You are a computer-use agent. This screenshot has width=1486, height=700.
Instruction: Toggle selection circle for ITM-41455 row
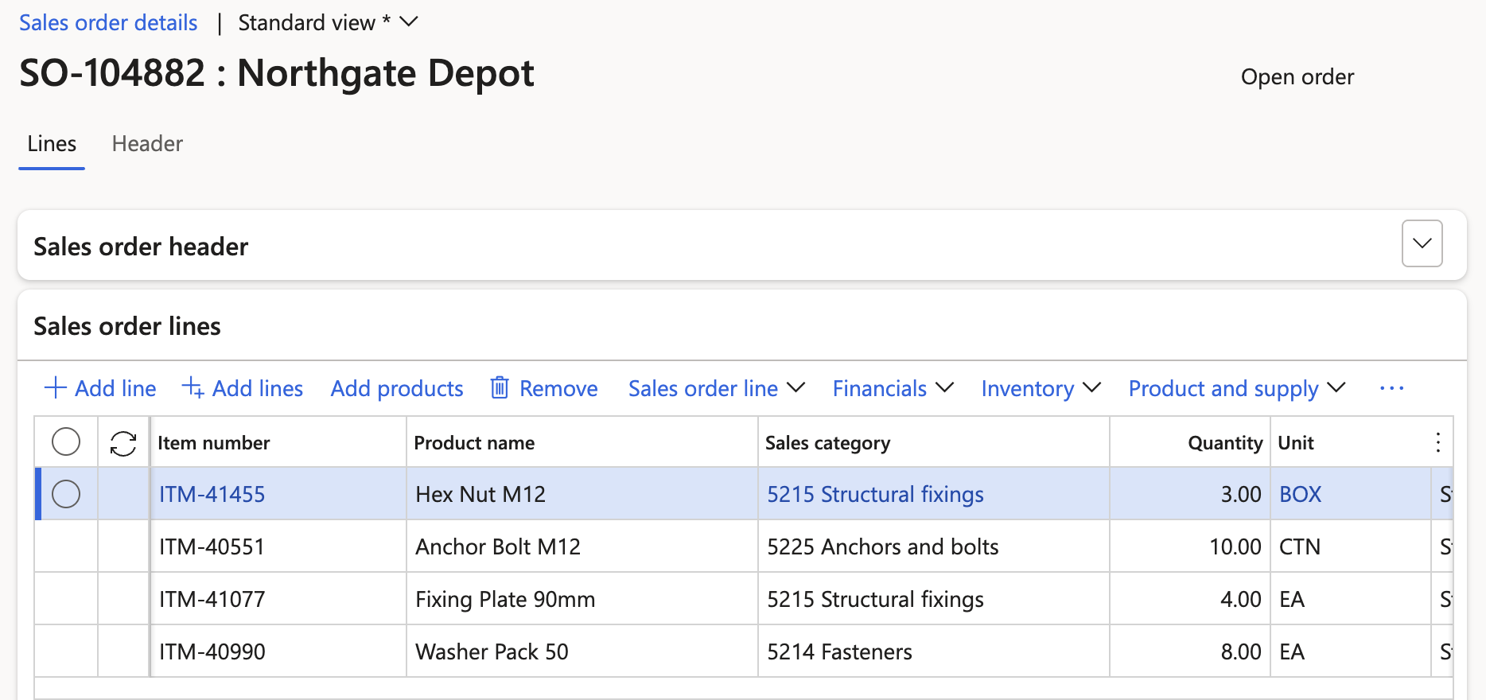(66, 494)
